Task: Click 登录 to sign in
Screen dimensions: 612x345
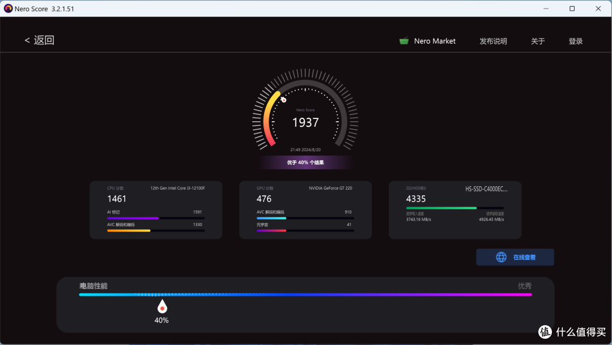Action: pos(575,41)
